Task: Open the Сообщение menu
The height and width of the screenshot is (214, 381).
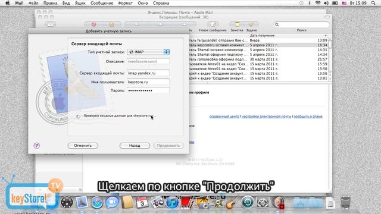Action: pos(102,3)
